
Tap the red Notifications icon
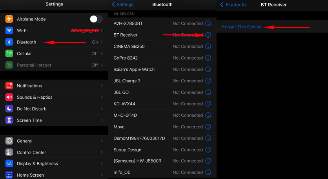(9, 86)
